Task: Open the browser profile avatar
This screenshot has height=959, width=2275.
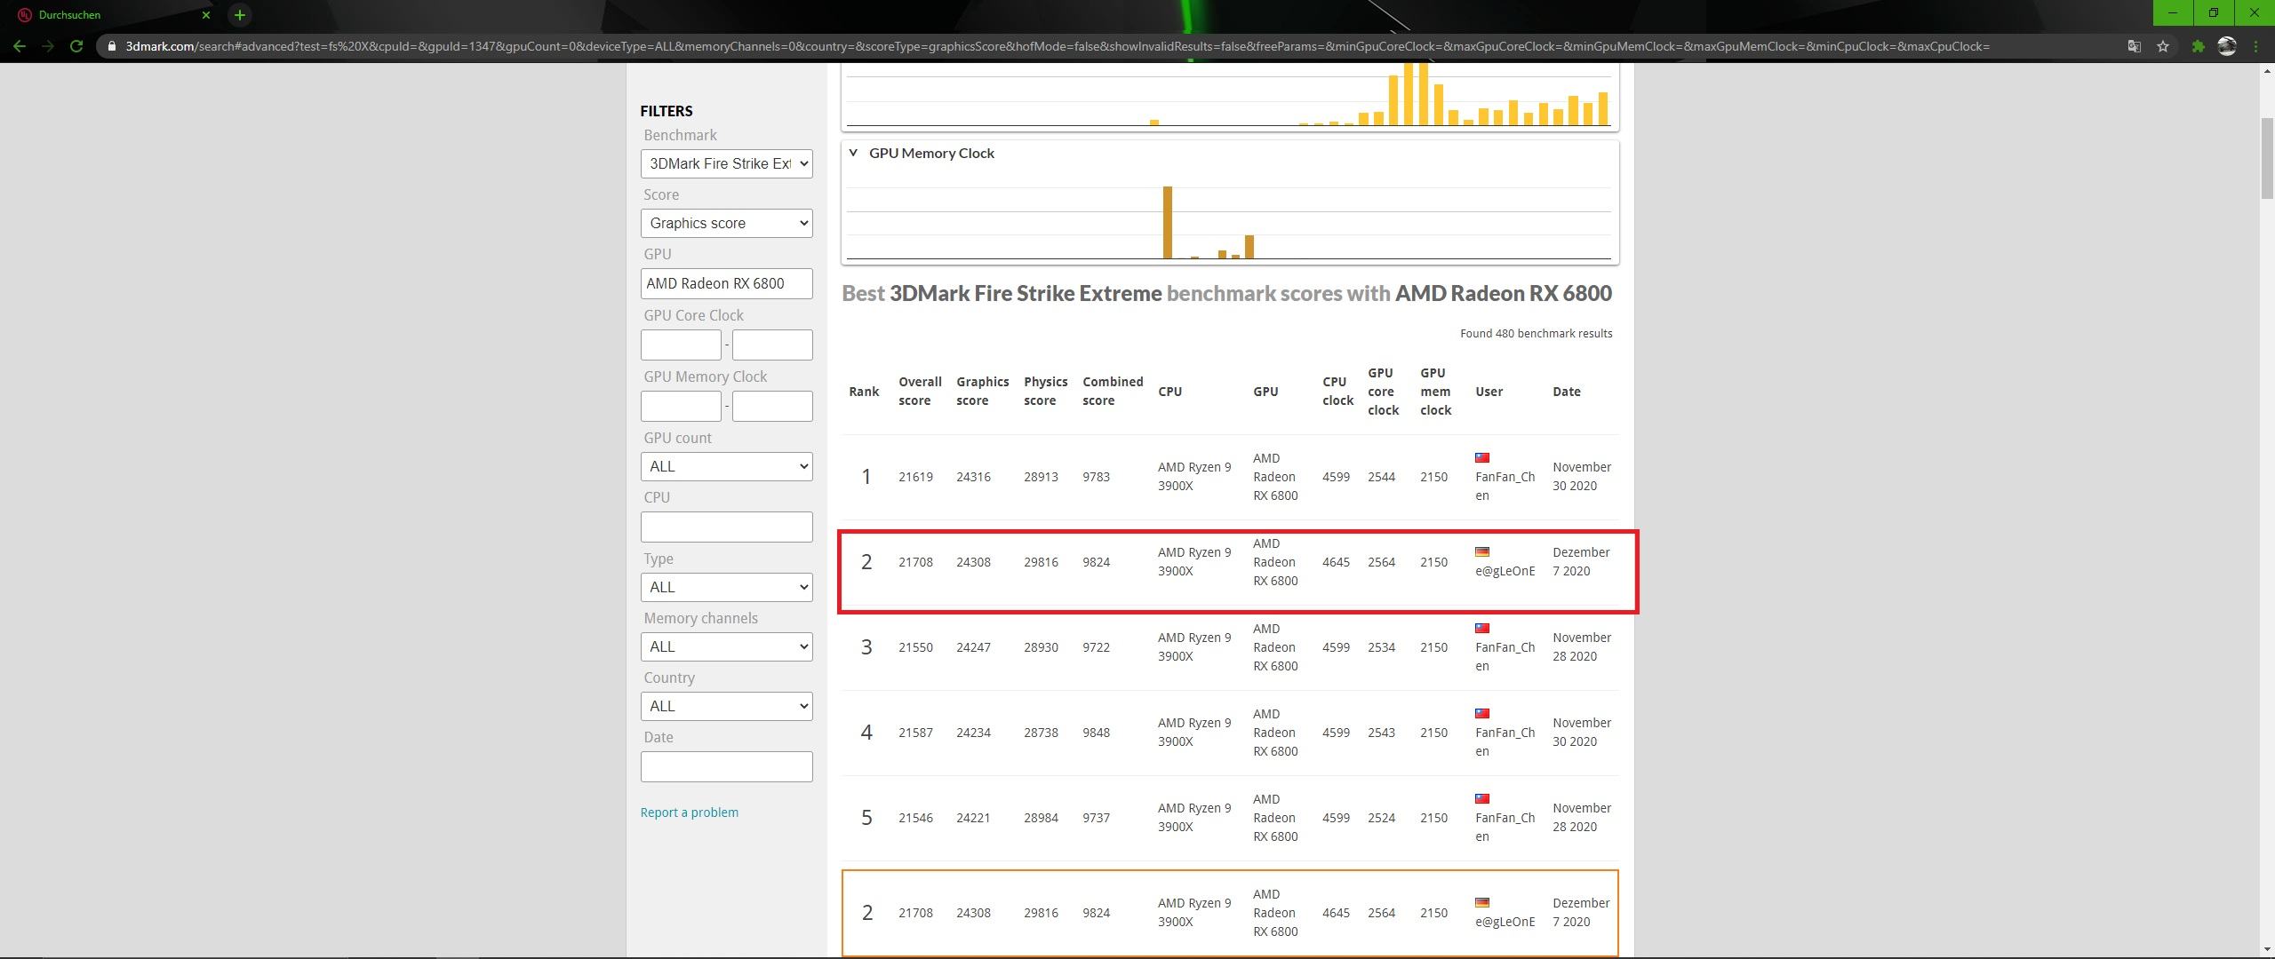Action: (x=2226, y=46)
